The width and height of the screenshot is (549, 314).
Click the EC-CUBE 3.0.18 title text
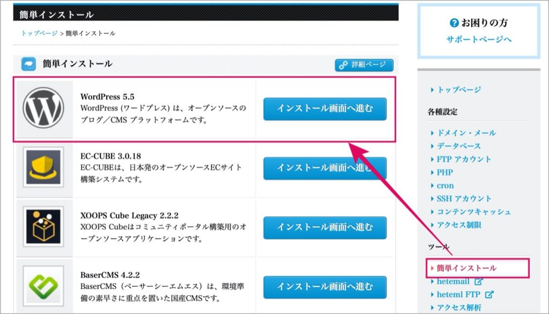[110, 156]
